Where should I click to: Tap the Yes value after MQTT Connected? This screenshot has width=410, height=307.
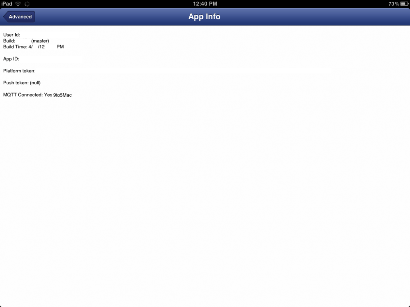(x=48, y=95)
